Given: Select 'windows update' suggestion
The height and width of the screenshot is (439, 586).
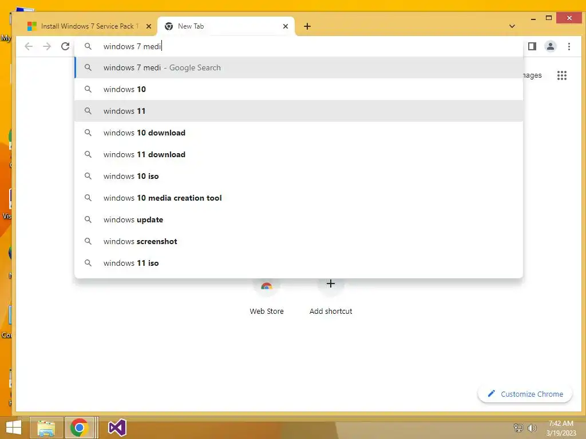Looking at the screenshot, I should 299,219.
